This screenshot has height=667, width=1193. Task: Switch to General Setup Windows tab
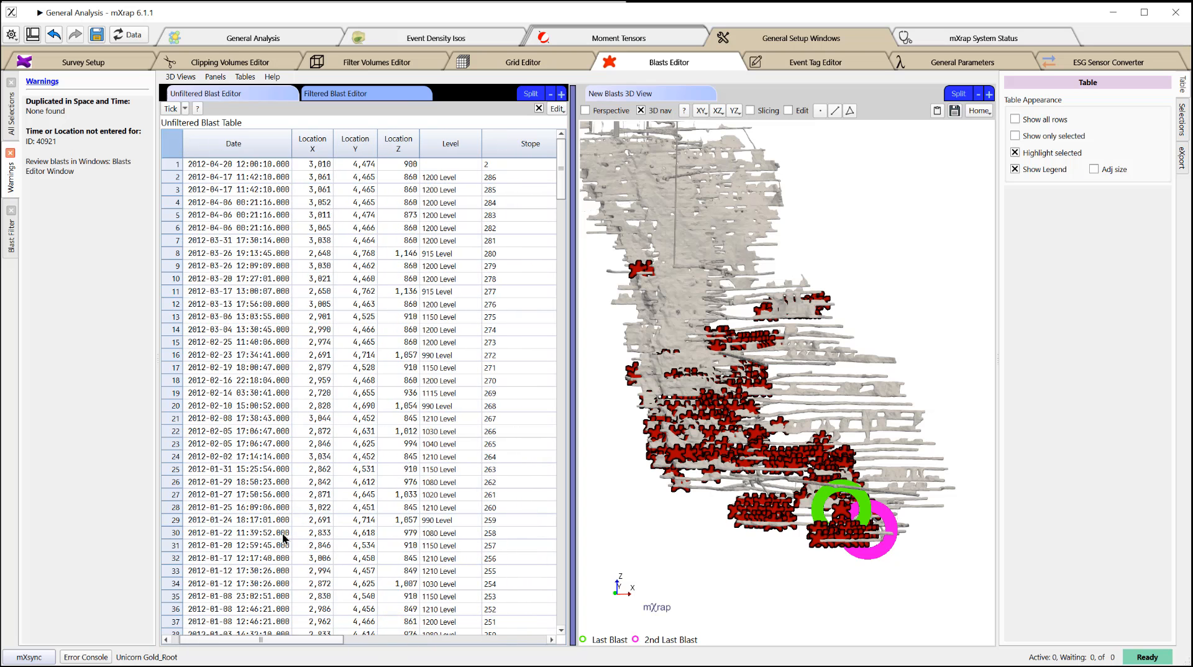[x=800, y=38]
